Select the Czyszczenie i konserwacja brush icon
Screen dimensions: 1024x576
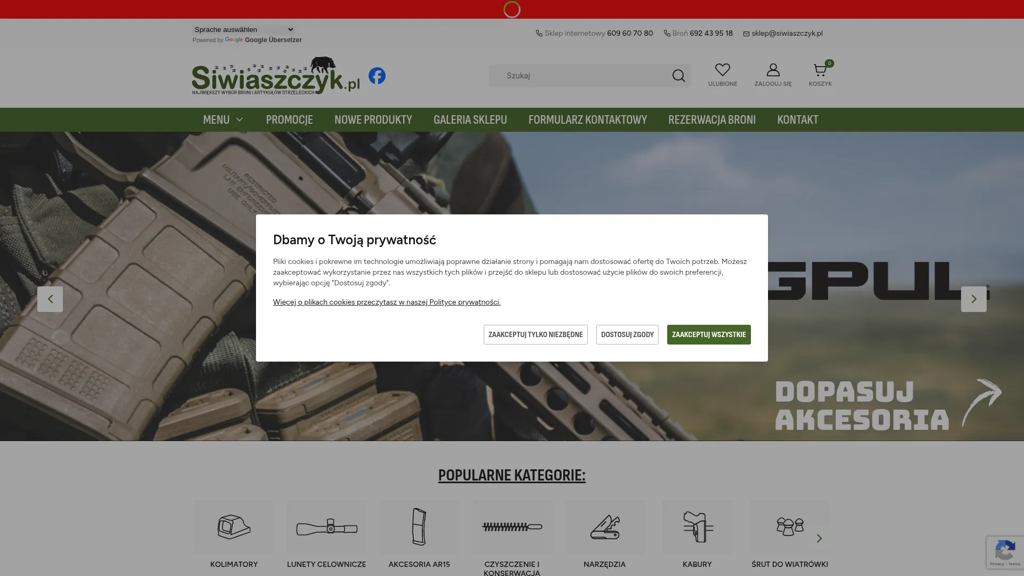[x=512, y=527]
